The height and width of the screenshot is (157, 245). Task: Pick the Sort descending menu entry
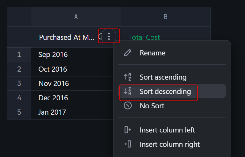(165, 91)
